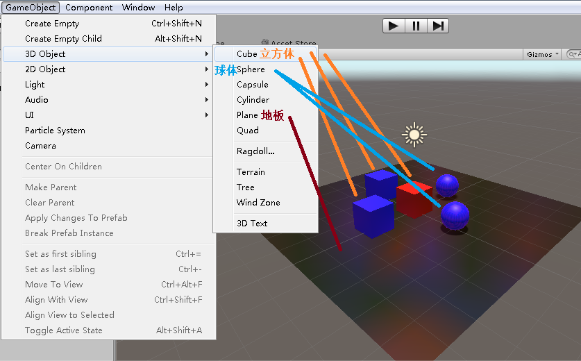
Task: Click the Step forward button
Action: [x=438, y=26]
